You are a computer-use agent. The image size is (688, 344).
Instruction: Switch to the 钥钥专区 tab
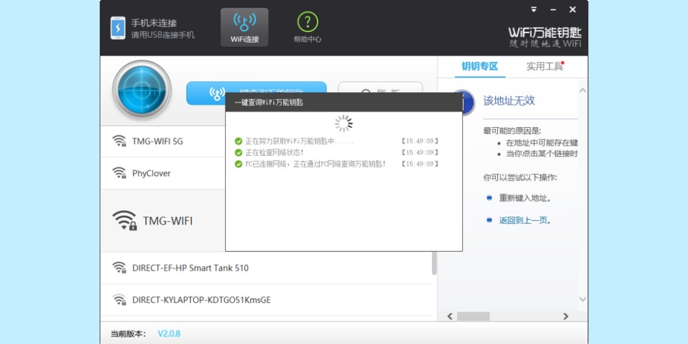tap(480, 67)
